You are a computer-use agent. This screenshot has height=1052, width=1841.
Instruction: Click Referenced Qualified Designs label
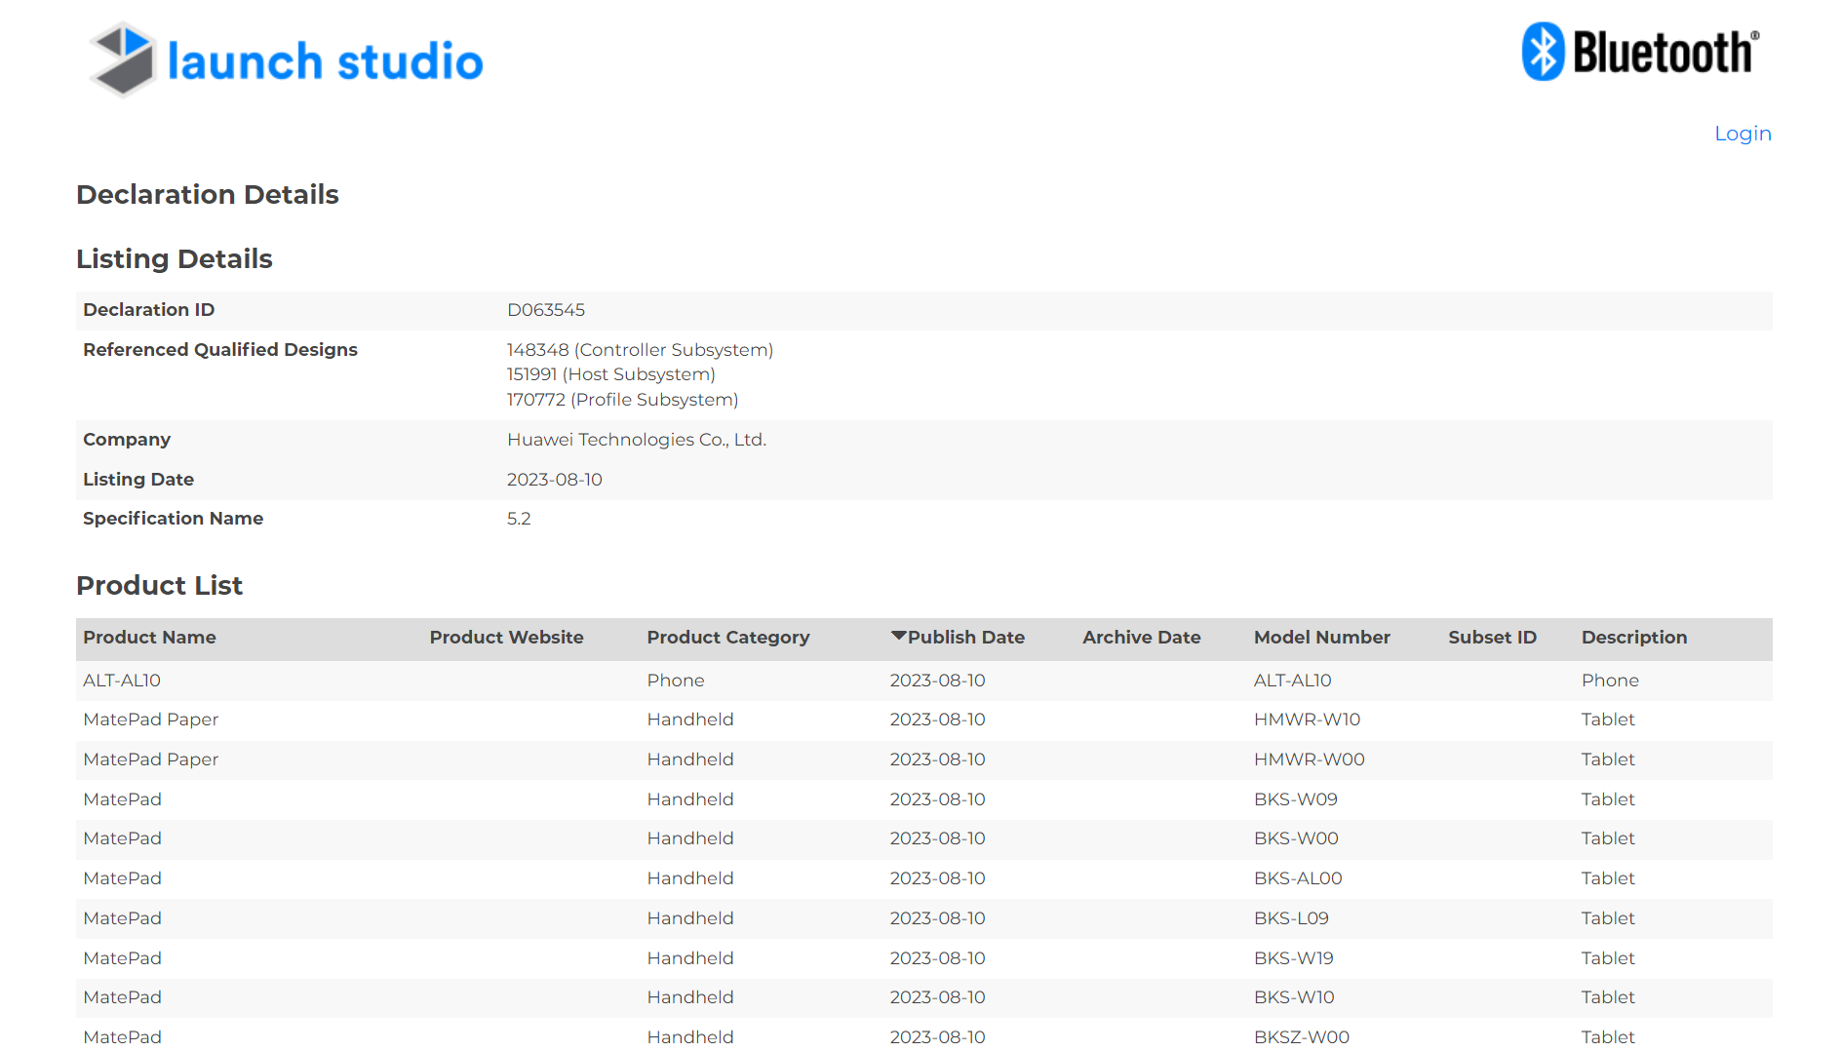pyautogui.click(x=220, y=350)
